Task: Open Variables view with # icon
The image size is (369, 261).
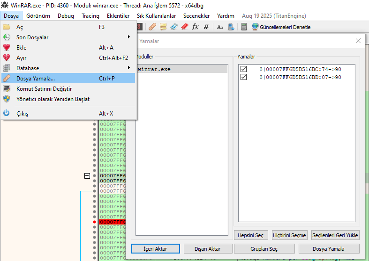Action: coord(206,27)
